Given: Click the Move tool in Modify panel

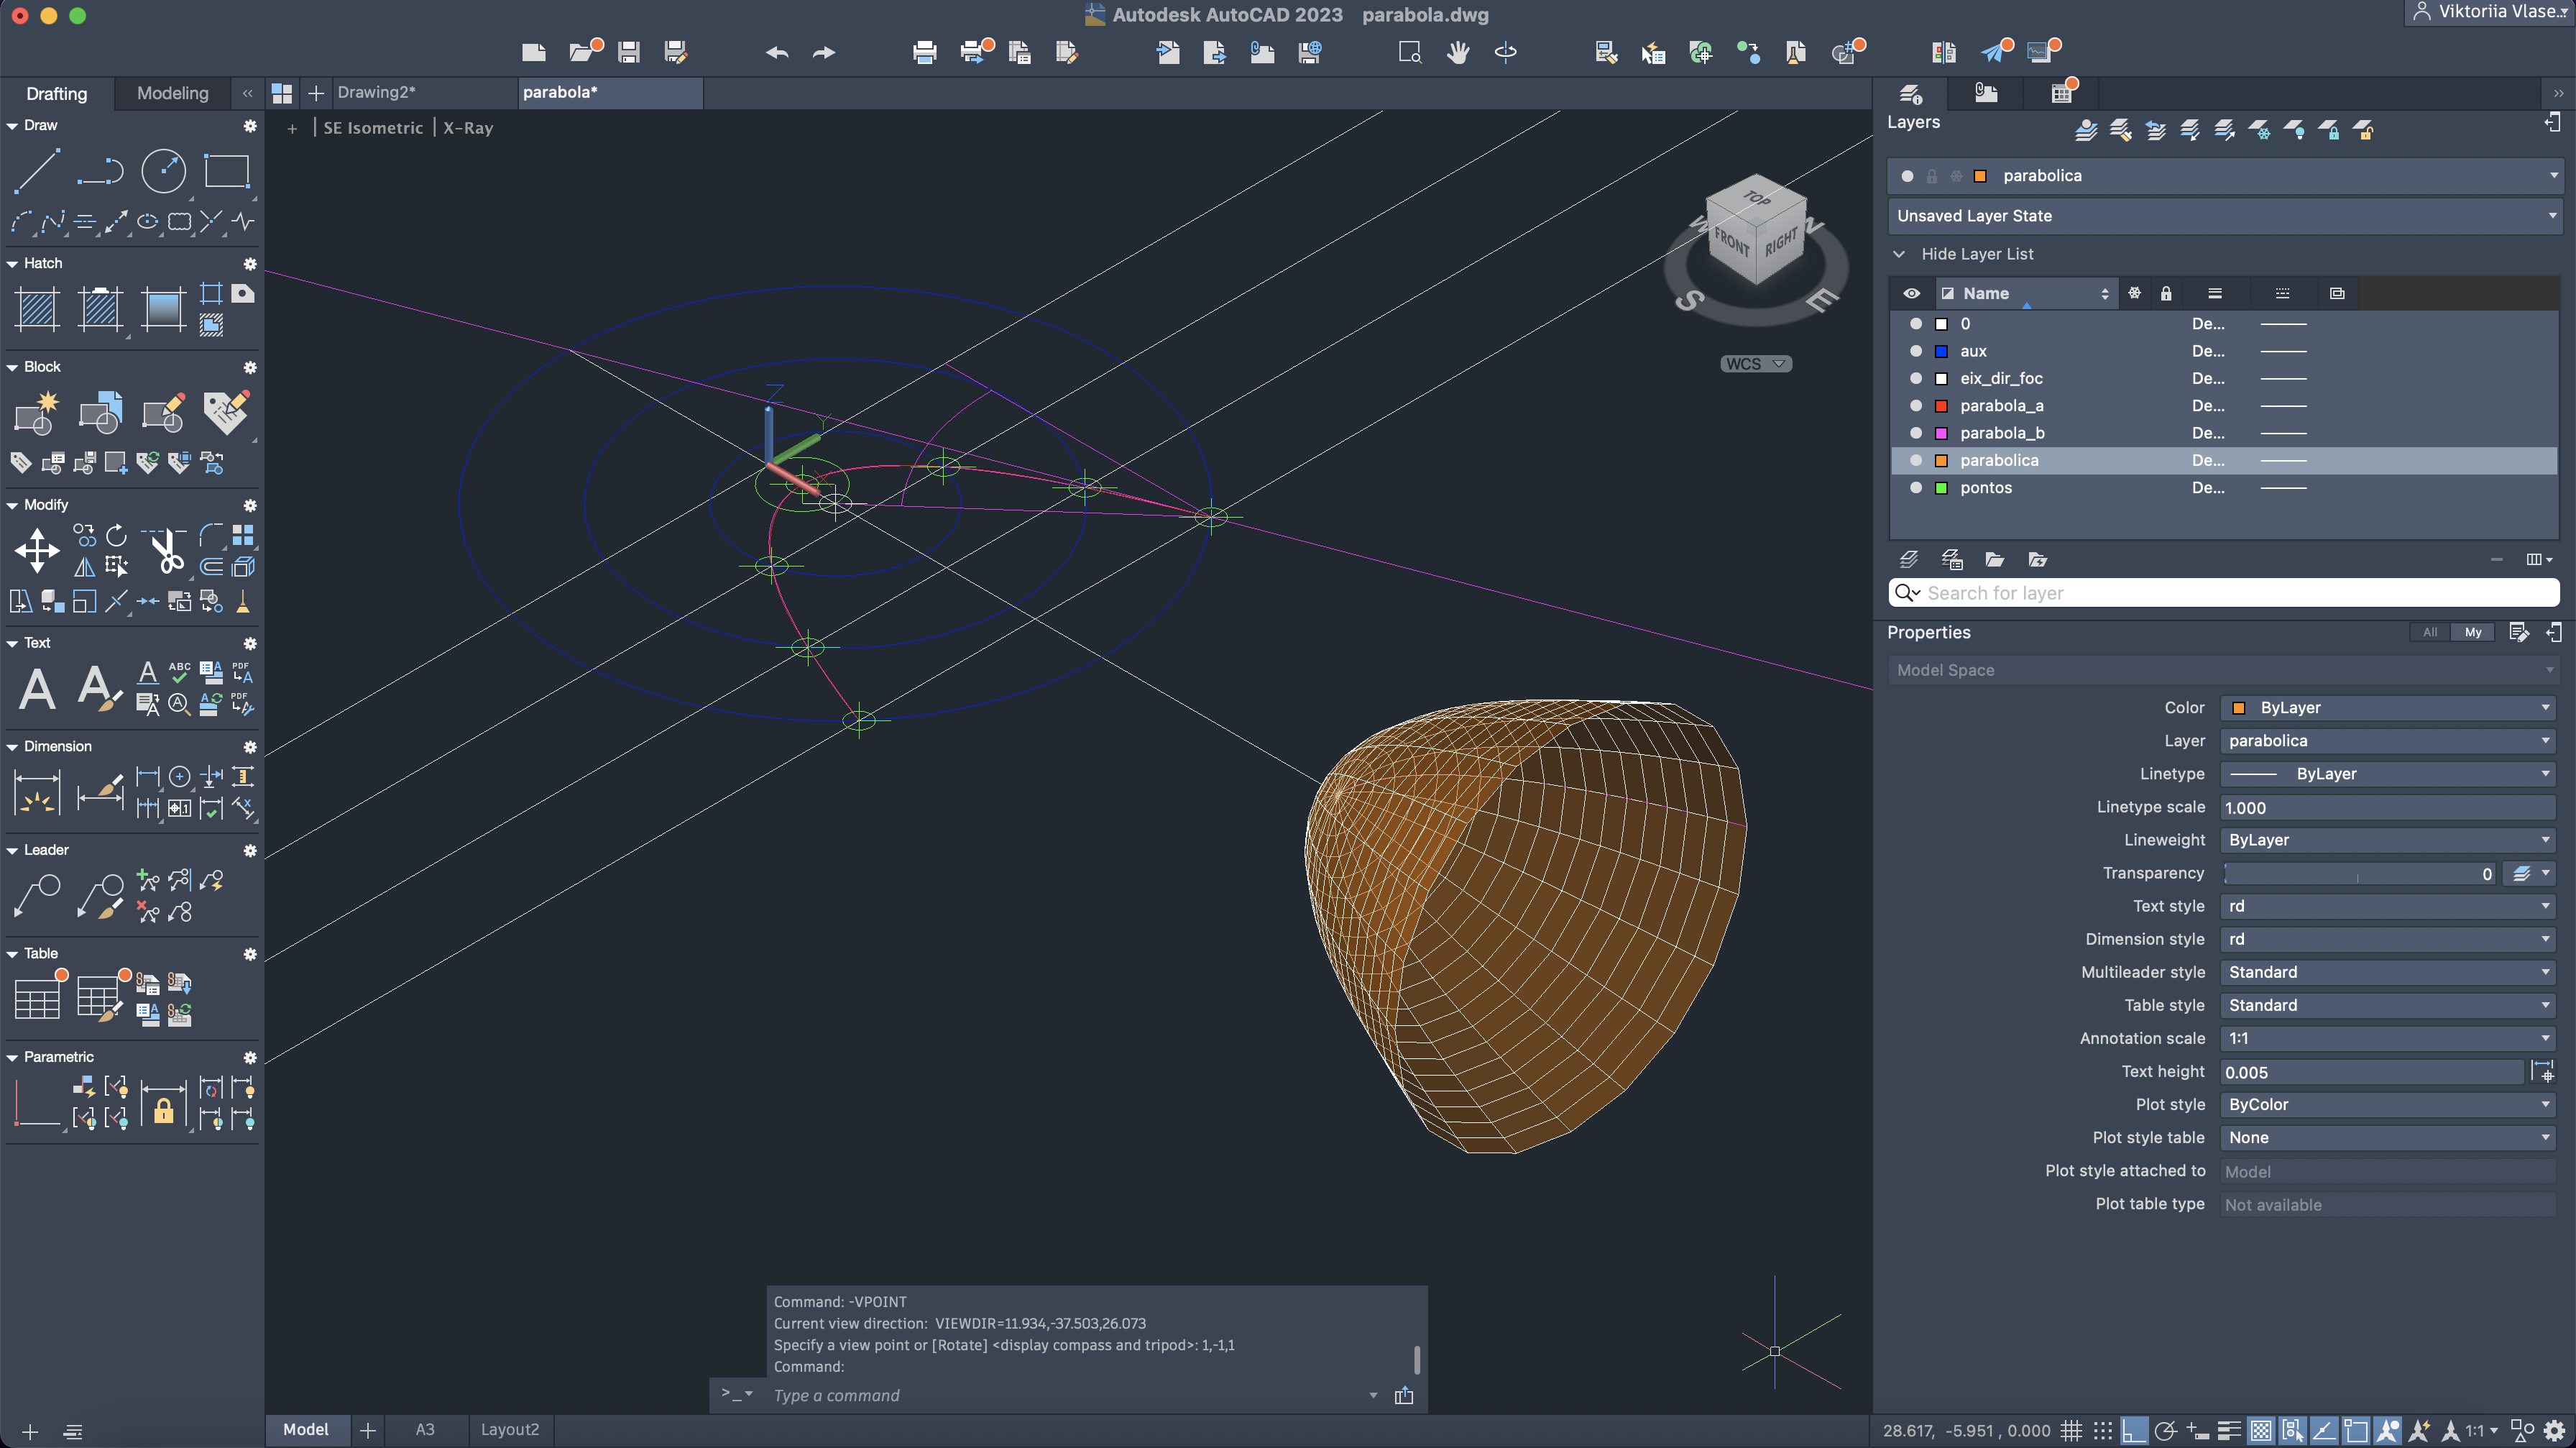Looking at the screenshot, I should (x=37, y=551).
